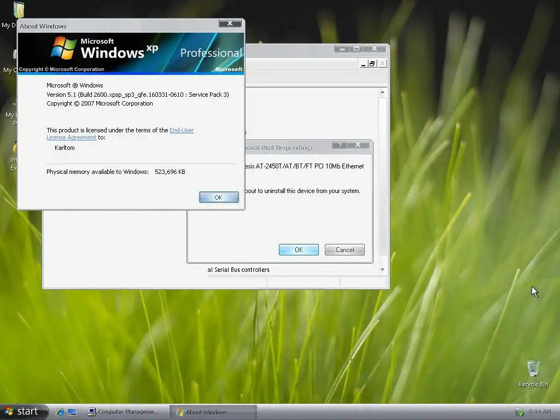The height and width of the screenshot is (420, 560).
Task: Click OK in the About Windows dialog
Action: point(219,197)
